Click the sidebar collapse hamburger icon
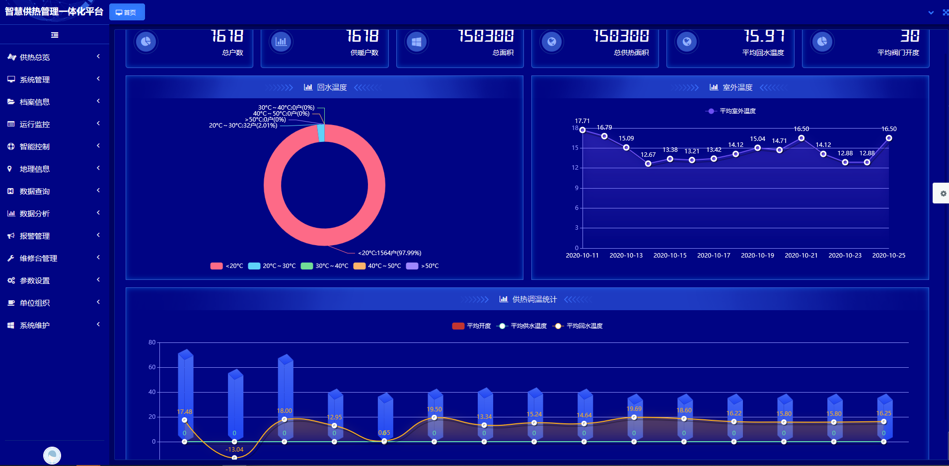 pos(55,35)
